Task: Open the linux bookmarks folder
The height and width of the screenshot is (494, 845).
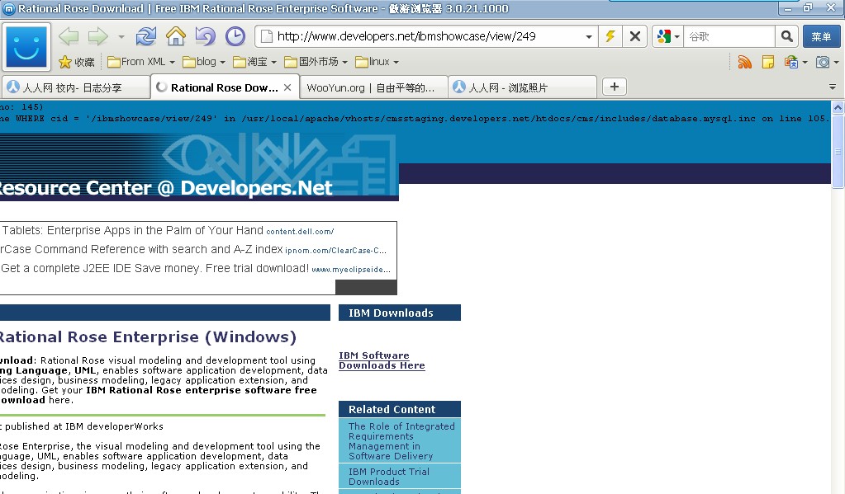Action: (377, 62)
